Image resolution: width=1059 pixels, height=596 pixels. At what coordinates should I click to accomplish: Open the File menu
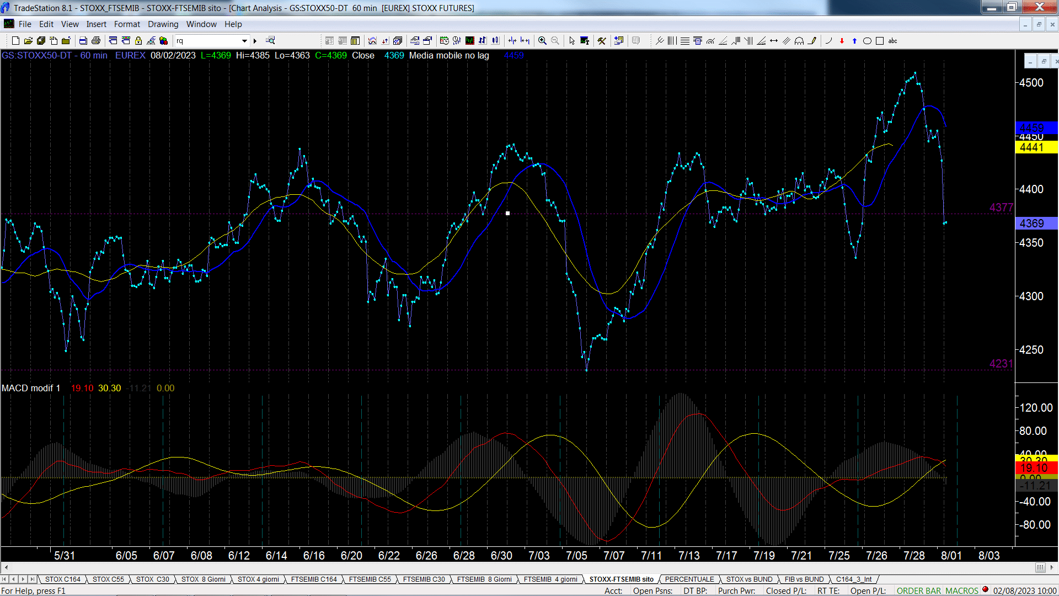(25, 24)
